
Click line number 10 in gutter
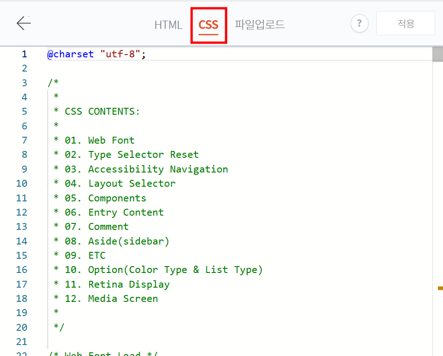point(22,184)
